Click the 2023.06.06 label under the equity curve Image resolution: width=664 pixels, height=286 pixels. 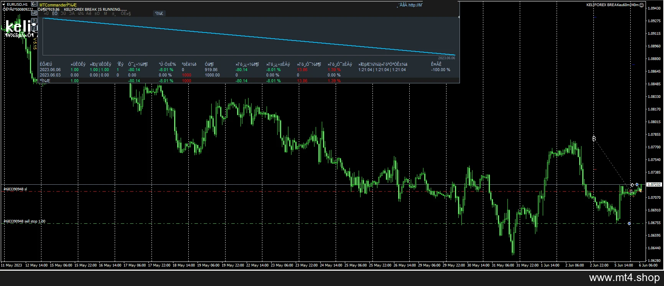click(x=447, y=58)
